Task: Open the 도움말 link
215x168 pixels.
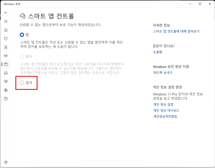Action: coord(158,52)
